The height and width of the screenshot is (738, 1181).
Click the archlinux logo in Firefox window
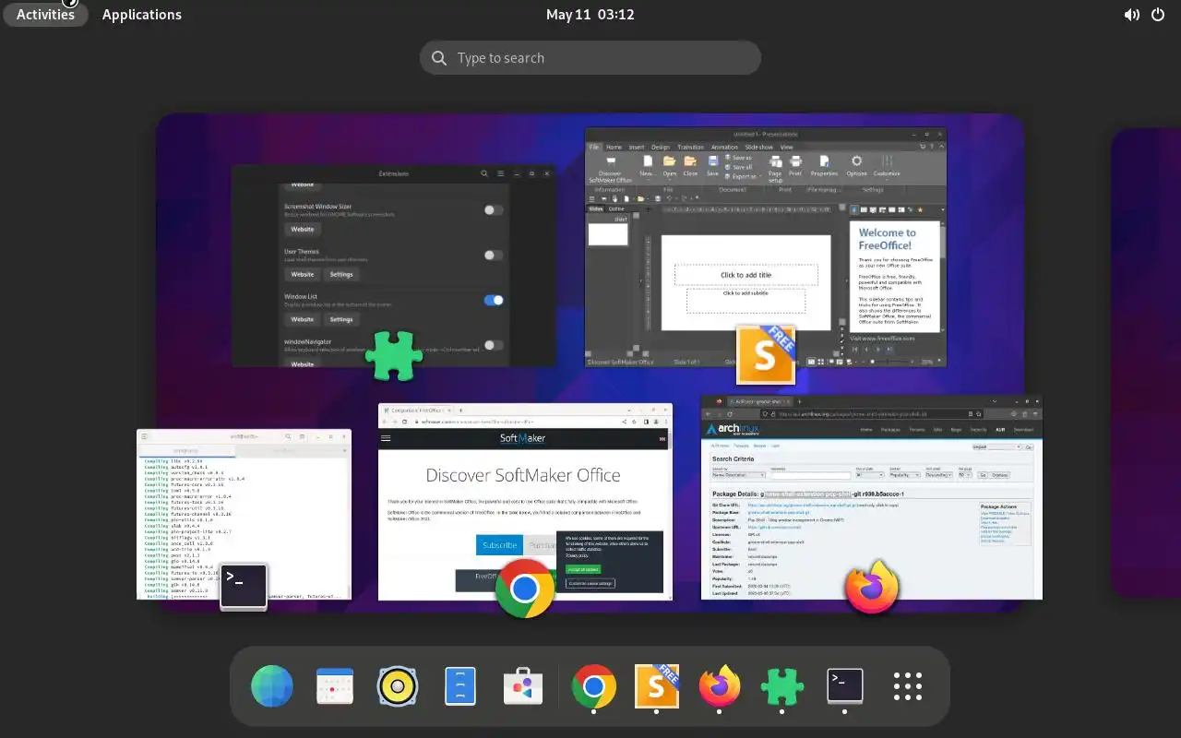point(733,430)
